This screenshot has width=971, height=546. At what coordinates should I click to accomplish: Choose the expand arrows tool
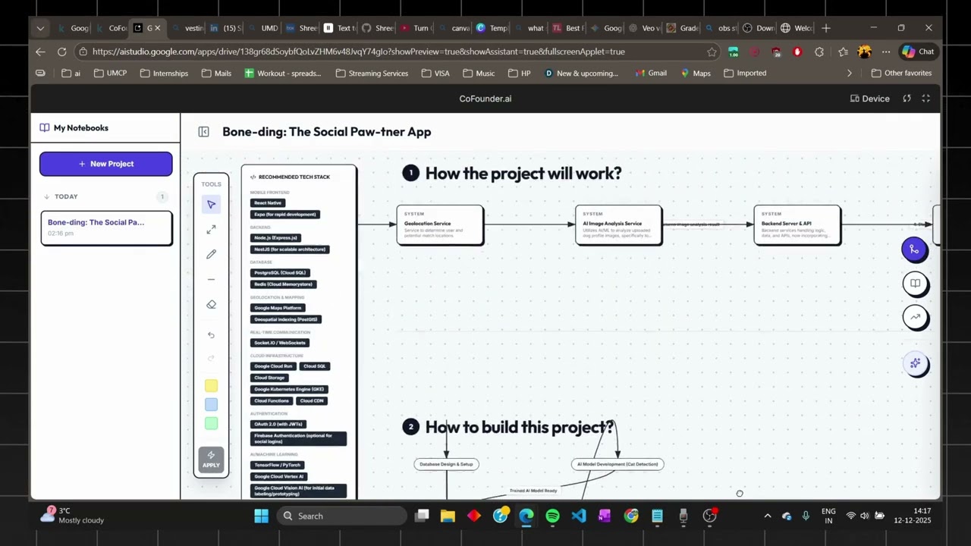click(211, 229)
